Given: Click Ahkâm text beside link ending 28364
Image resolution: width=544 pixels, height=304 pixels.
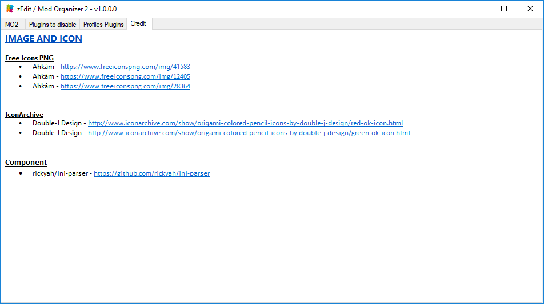Looking at the screenshot, I should click(43, 86).
